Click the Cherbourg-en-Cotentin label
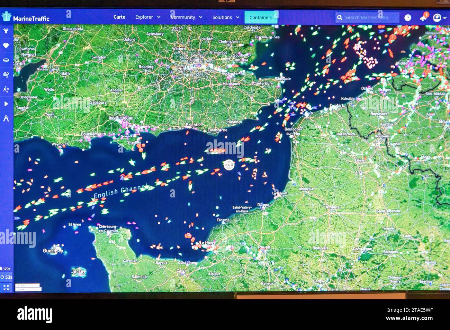 pos(108,229)
